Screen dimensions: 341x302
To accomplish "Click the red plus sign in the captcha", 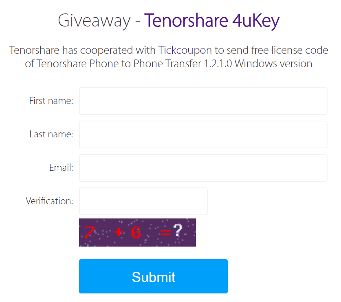I will pos(118,233).
